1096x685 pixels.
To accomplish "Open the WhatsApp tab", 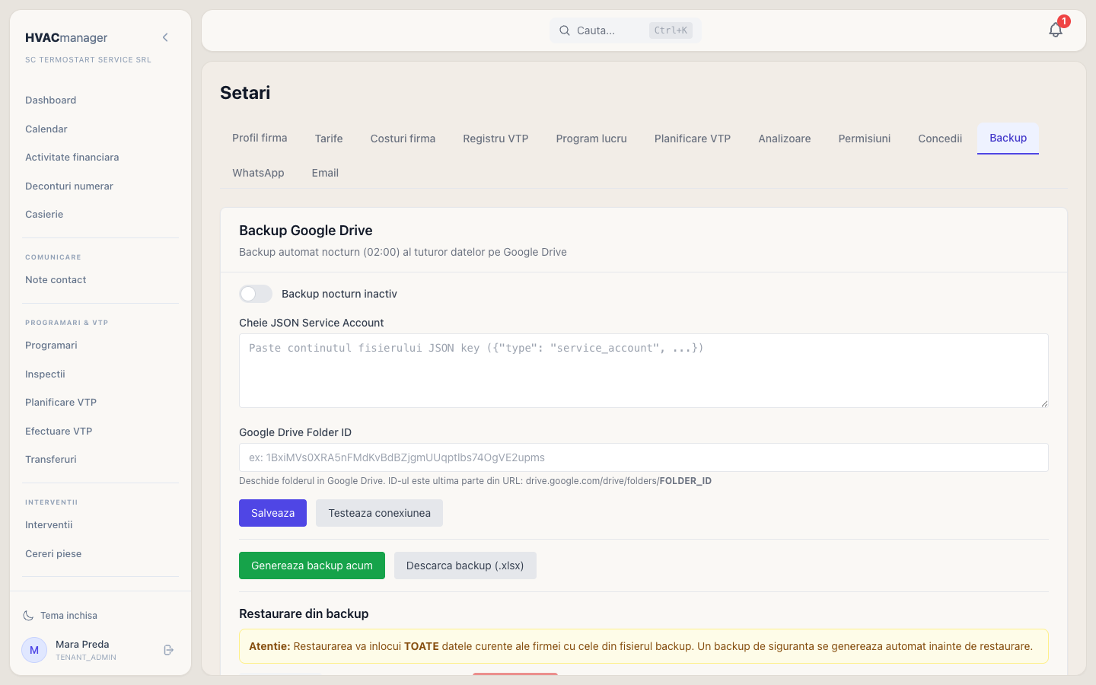I will [258, 173].
